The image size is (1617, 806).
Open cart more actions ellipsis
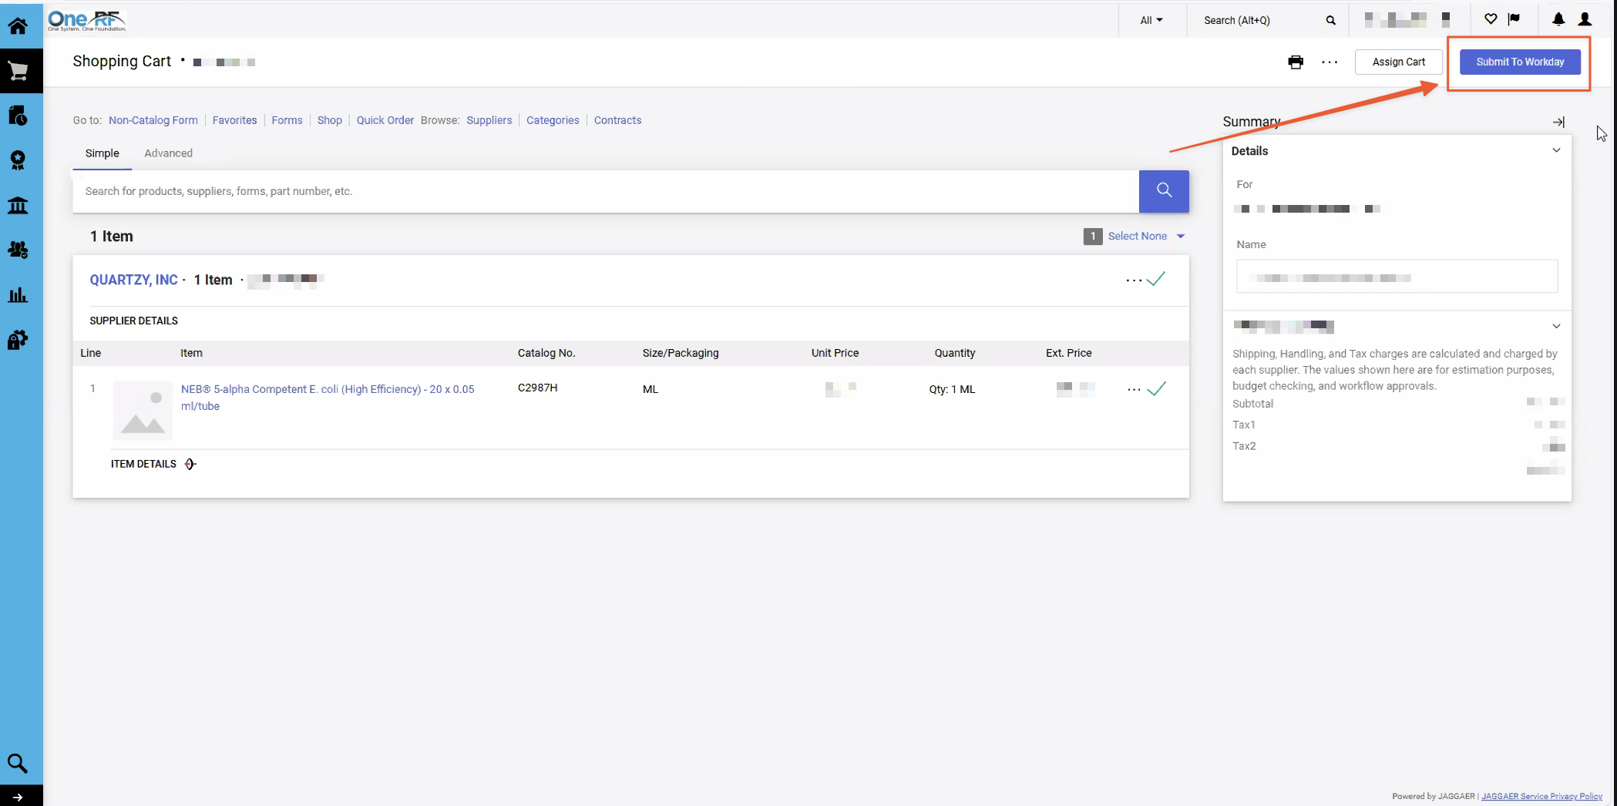(x=1330, y=62)
